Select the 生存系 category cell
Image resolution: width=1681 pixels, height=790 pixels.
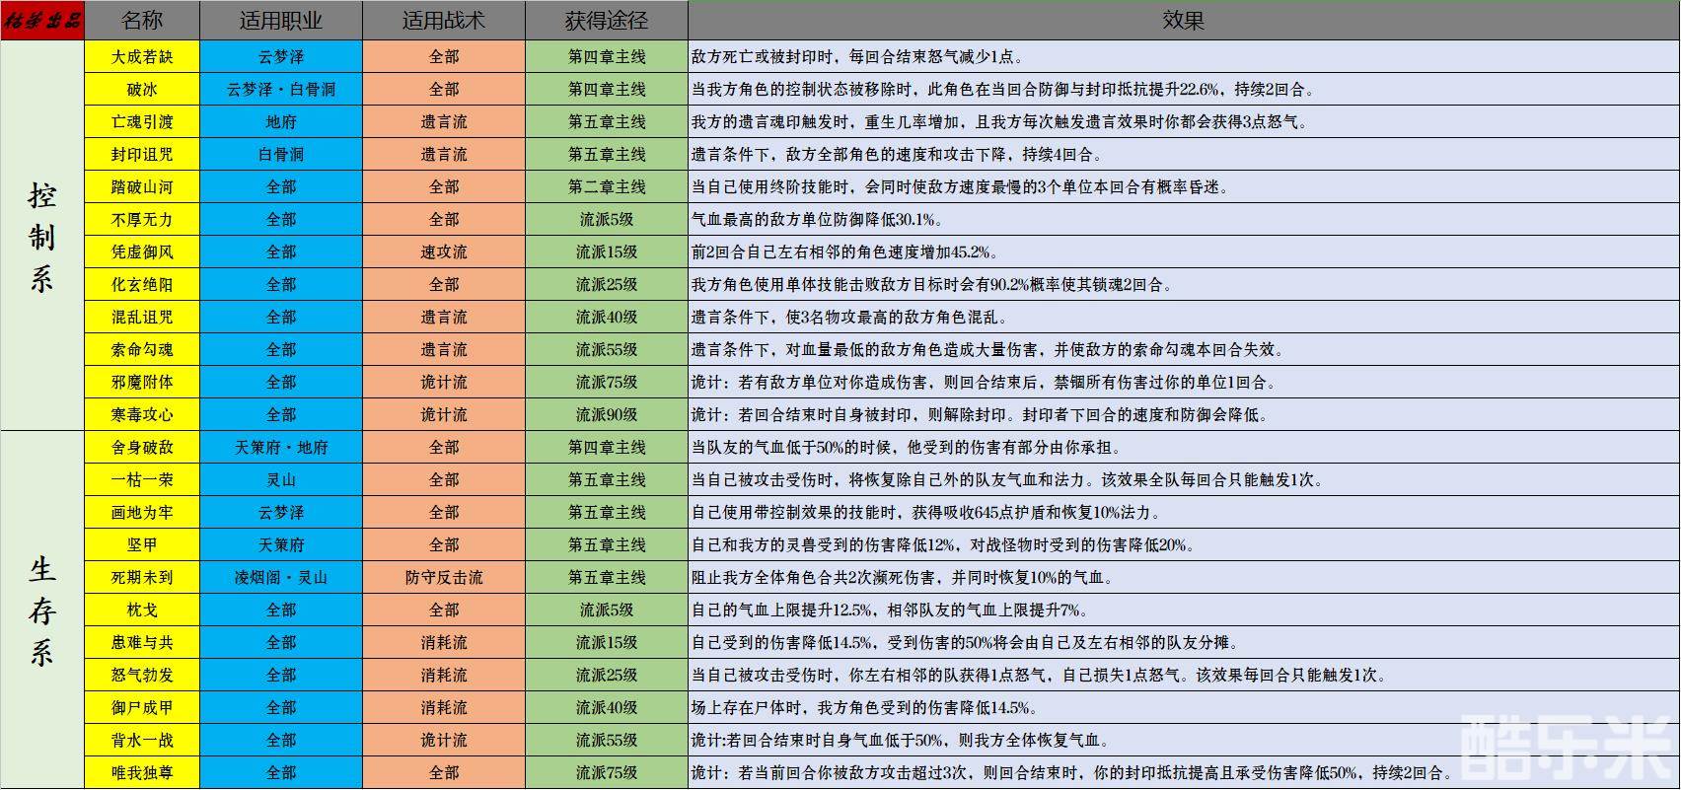[x=42, y=610]
